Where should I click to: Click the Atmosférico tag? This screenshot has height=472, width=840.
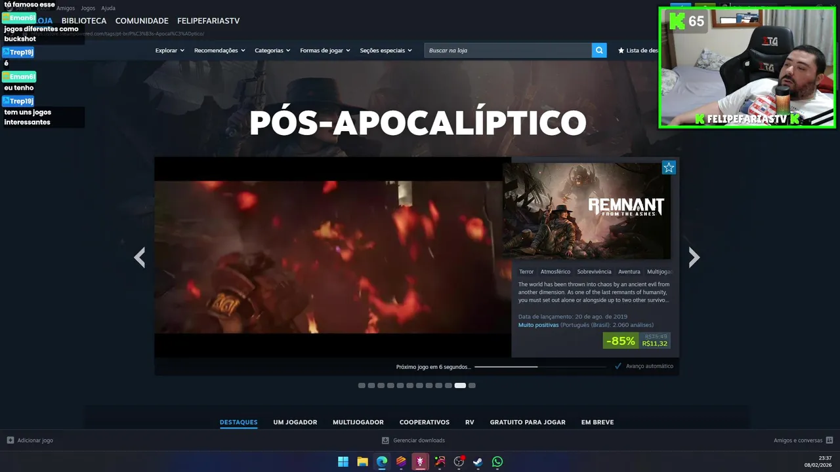tap(555, 271)
